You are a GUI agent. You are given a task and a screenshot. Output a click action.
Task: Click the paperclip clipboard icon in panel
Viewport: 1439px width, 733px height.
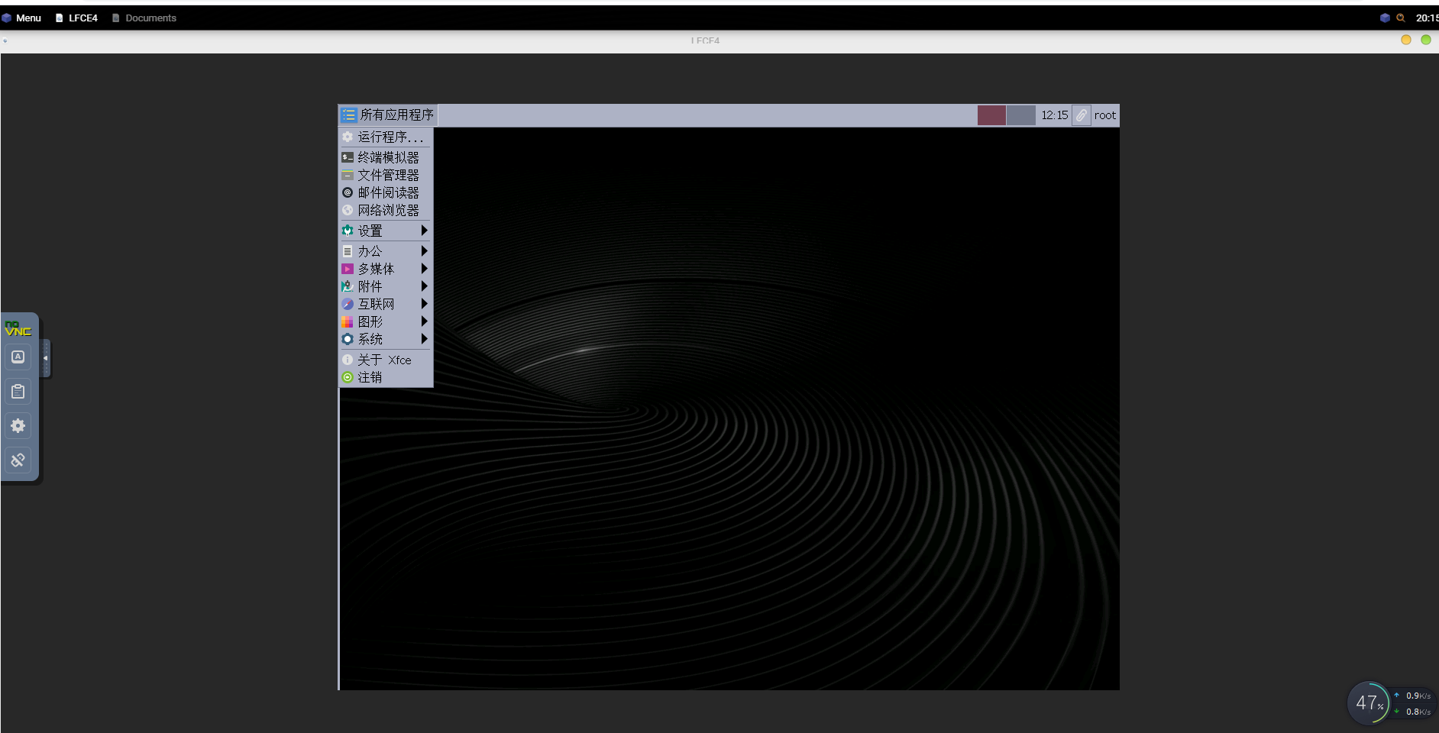[x=1082, y=115]
